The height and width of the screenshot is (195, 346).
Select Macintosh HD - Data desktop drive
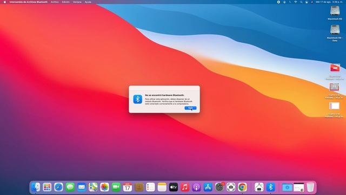(335, 30)
